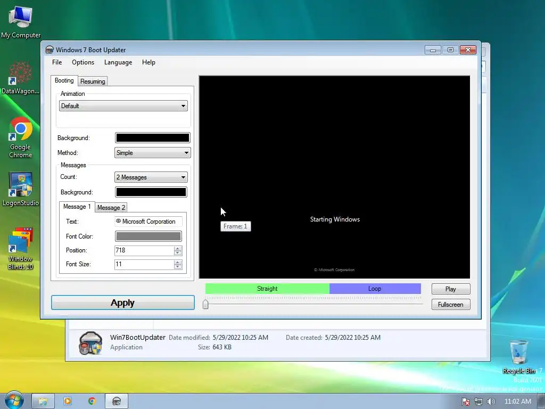The image size is (545, 409).
Task: Click the Windows Start orb
Action: coord(14,400)
